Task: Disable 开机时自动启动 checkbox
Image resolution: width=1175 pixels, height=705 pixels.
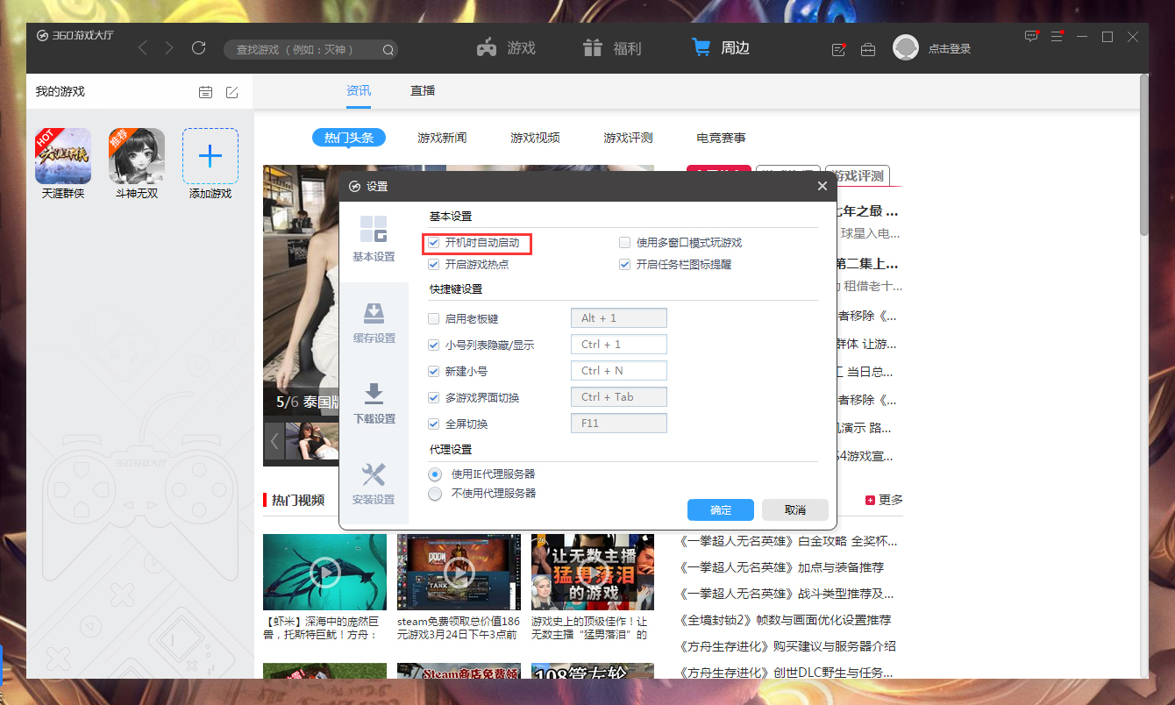Action: (x=434, y=242)
